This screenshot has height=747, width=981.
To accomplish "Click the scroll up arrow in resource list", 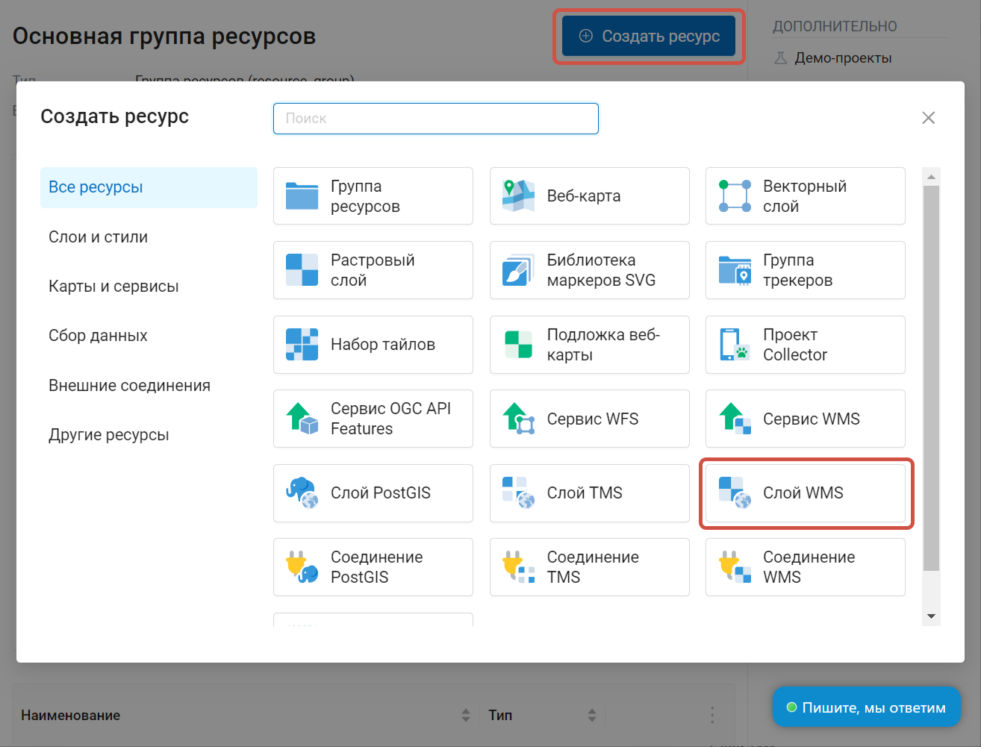I will point(931,177).
